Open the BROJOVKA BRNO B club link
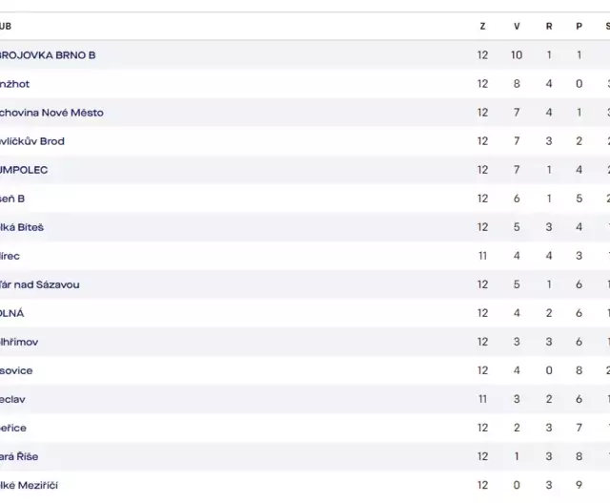Viewport: 610px width, 503px height. click(x=47, y=55)
